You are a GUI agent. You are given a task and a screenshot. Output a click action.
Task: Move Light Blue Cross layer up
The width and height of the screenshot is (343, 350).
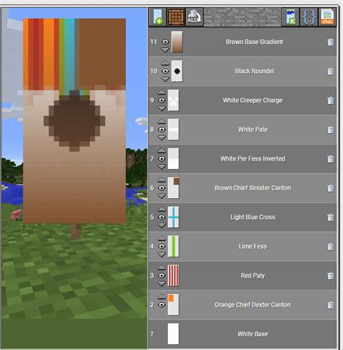tap(161, 209)
